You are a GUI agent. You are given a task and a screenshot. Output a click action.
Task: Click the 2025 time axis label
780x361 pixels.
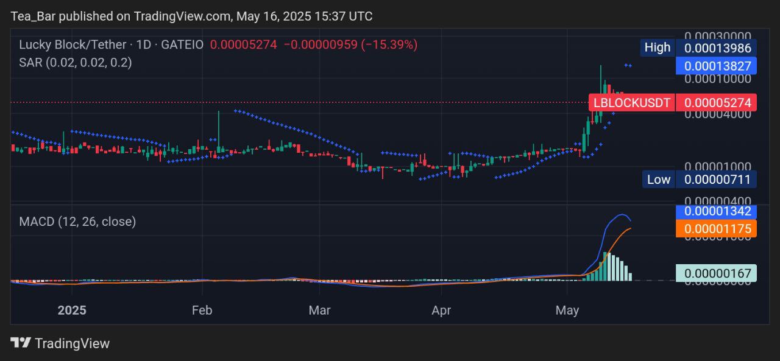pyautogui.click(x=72, y=310)
